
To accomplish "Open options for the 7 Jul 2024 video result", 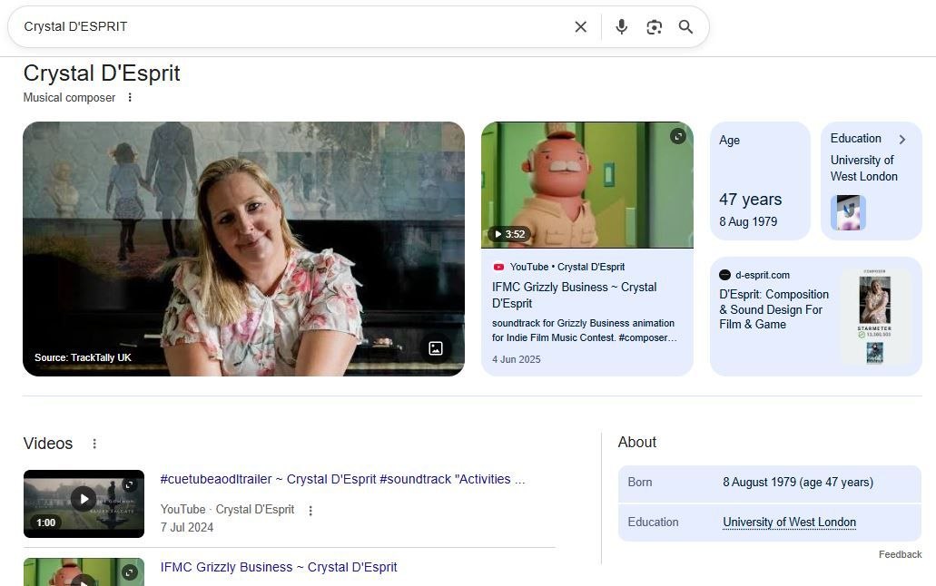I will coord(310,510).
